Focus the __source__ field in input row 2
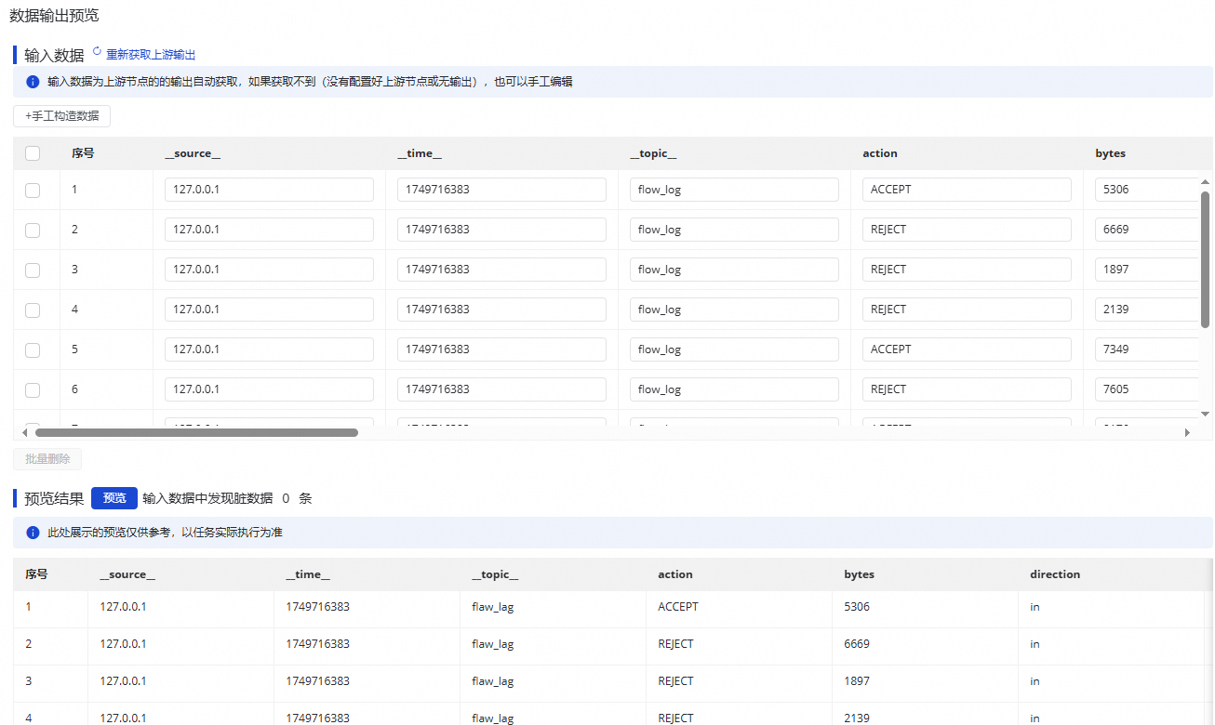 coord(269,230)
